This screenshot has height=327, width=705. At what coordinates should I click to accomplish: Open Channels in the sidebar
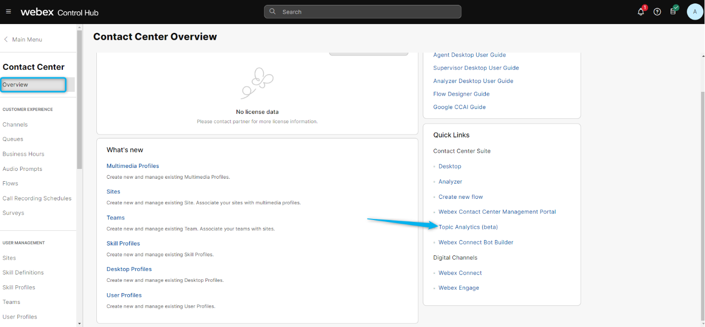pyautogui.click(x=15, y=125)
